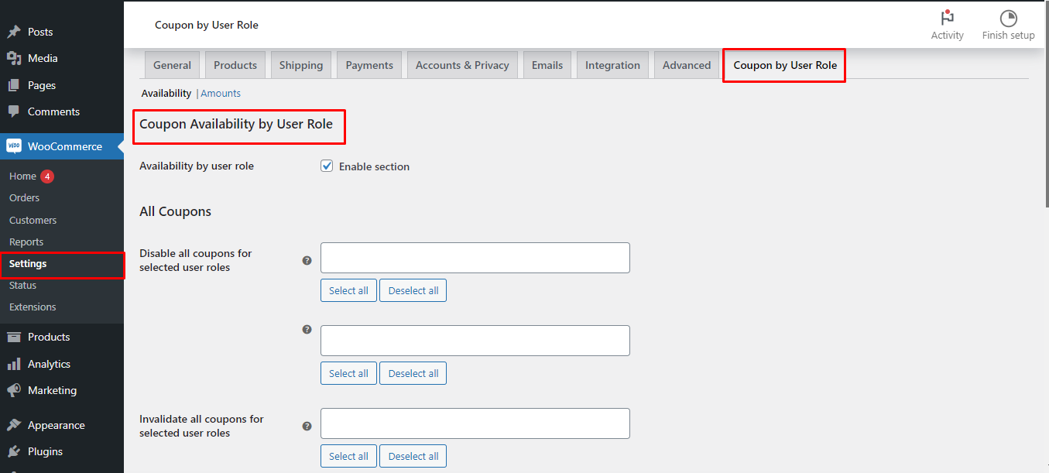Open the General settings tab
The height and width of the screenshot is (473, 1049).
172,65
